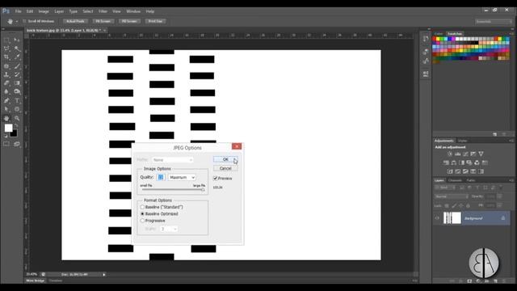The width and height of the screenshot is (517, 291).
Task: Select the Rectangular Marquee tool
Action: pyautogui.click(x=6, y=40)
